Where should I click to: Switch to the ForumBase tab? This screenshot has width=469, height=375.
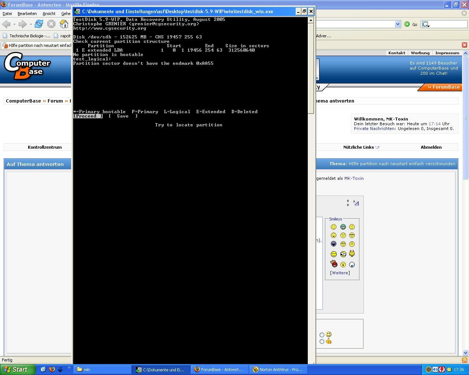pos(443,87)
